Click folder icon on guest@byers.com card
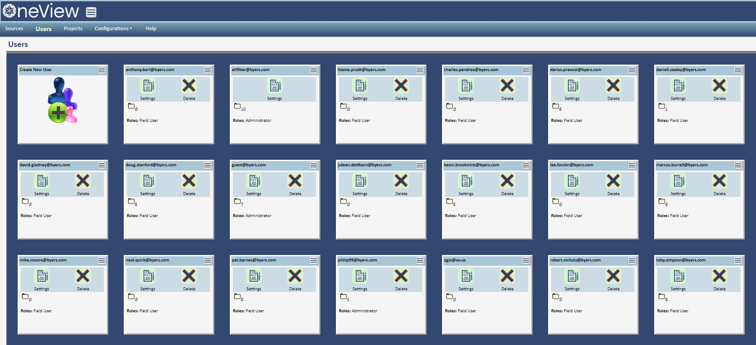This screenshot has height=345, width=756. point(237,201)
